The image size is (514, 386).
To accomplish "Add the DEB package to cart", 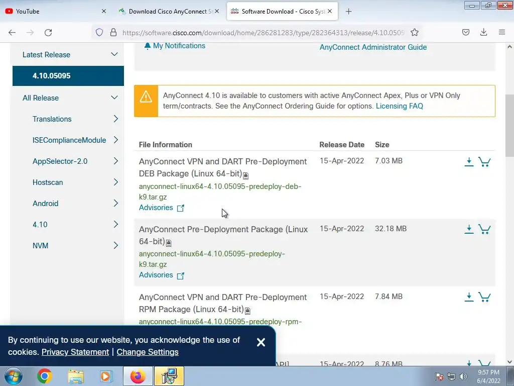I will coord(484,161).
